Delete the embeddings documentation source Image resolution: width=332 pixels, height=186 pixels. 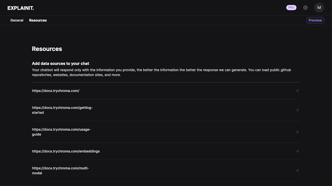click(297, 151)
